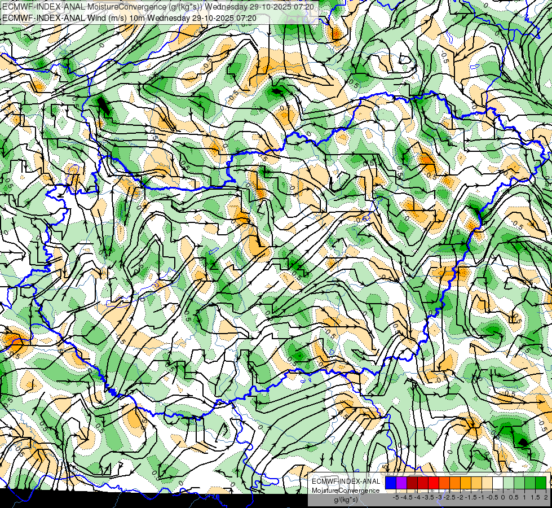Click the Wind (m/s) 10m title line
The height and width of the screenshot is (508, 552).
tap(129, 18)
